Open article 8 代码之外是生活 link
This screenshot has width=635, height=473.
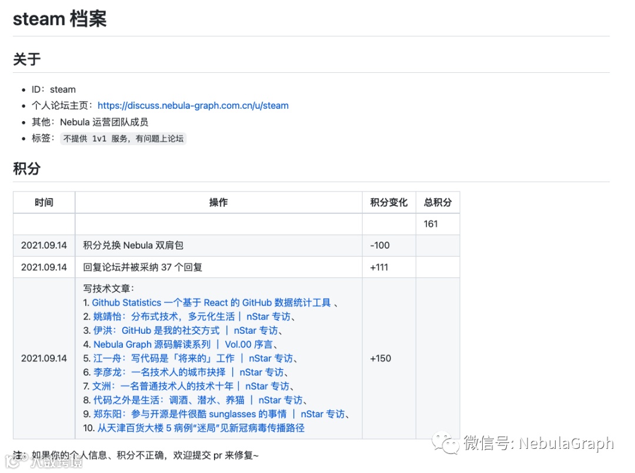198,400
